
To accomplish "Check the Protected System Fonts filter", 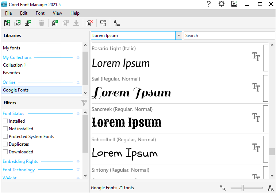I will click(x=5, y=137).
